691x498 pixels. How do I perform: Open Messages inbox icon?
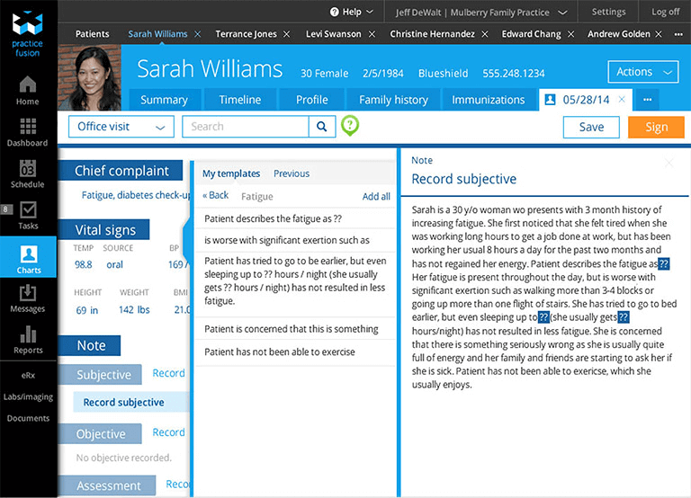pos(28,294)
